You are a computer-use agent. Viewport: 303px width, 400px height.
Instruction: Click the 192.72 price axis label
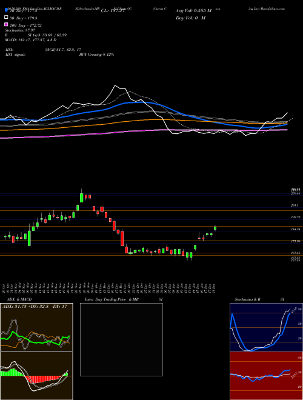[295, 217]
